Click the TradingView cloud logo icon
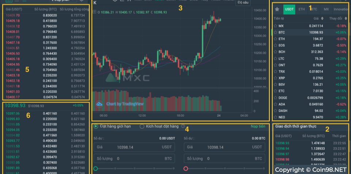The image size is (351, 174). 99,104
